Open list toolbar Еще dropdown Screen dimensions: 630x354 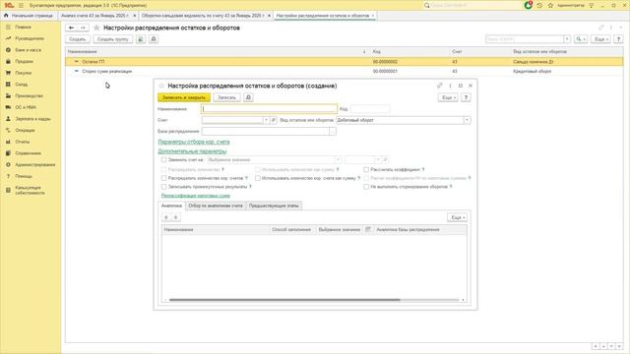coord(601,39)
